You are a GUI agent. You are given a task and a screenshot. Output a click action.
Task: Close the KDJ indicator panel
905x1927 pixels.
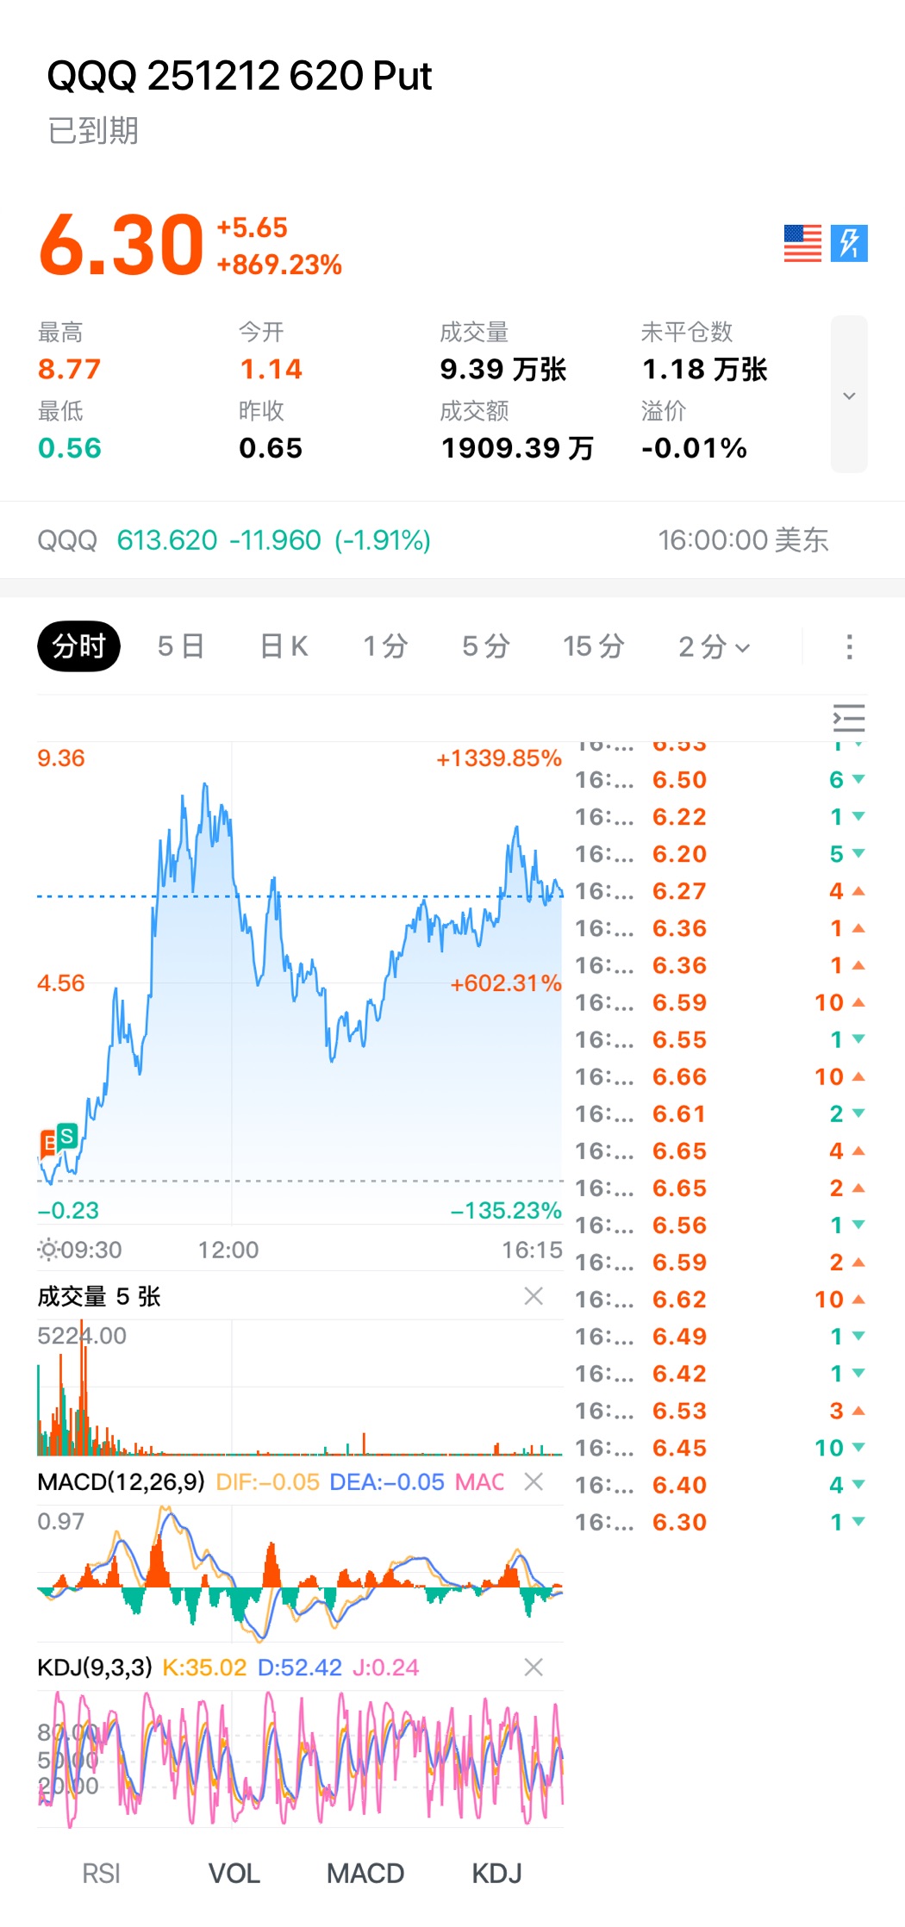point(534,1667)
